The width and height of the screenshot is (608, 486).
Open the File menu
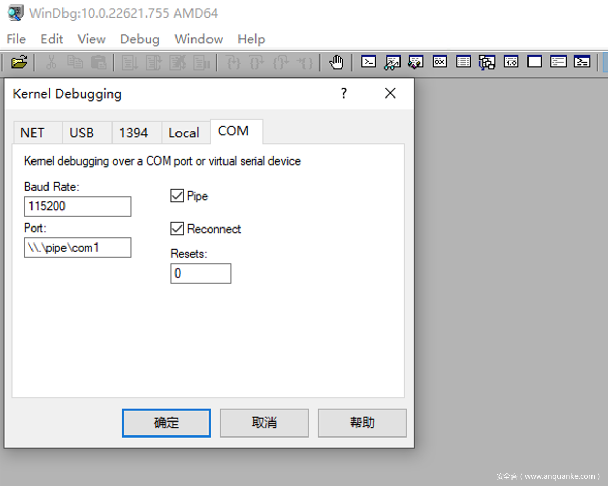pyautogui.click(x=17, y=39)
